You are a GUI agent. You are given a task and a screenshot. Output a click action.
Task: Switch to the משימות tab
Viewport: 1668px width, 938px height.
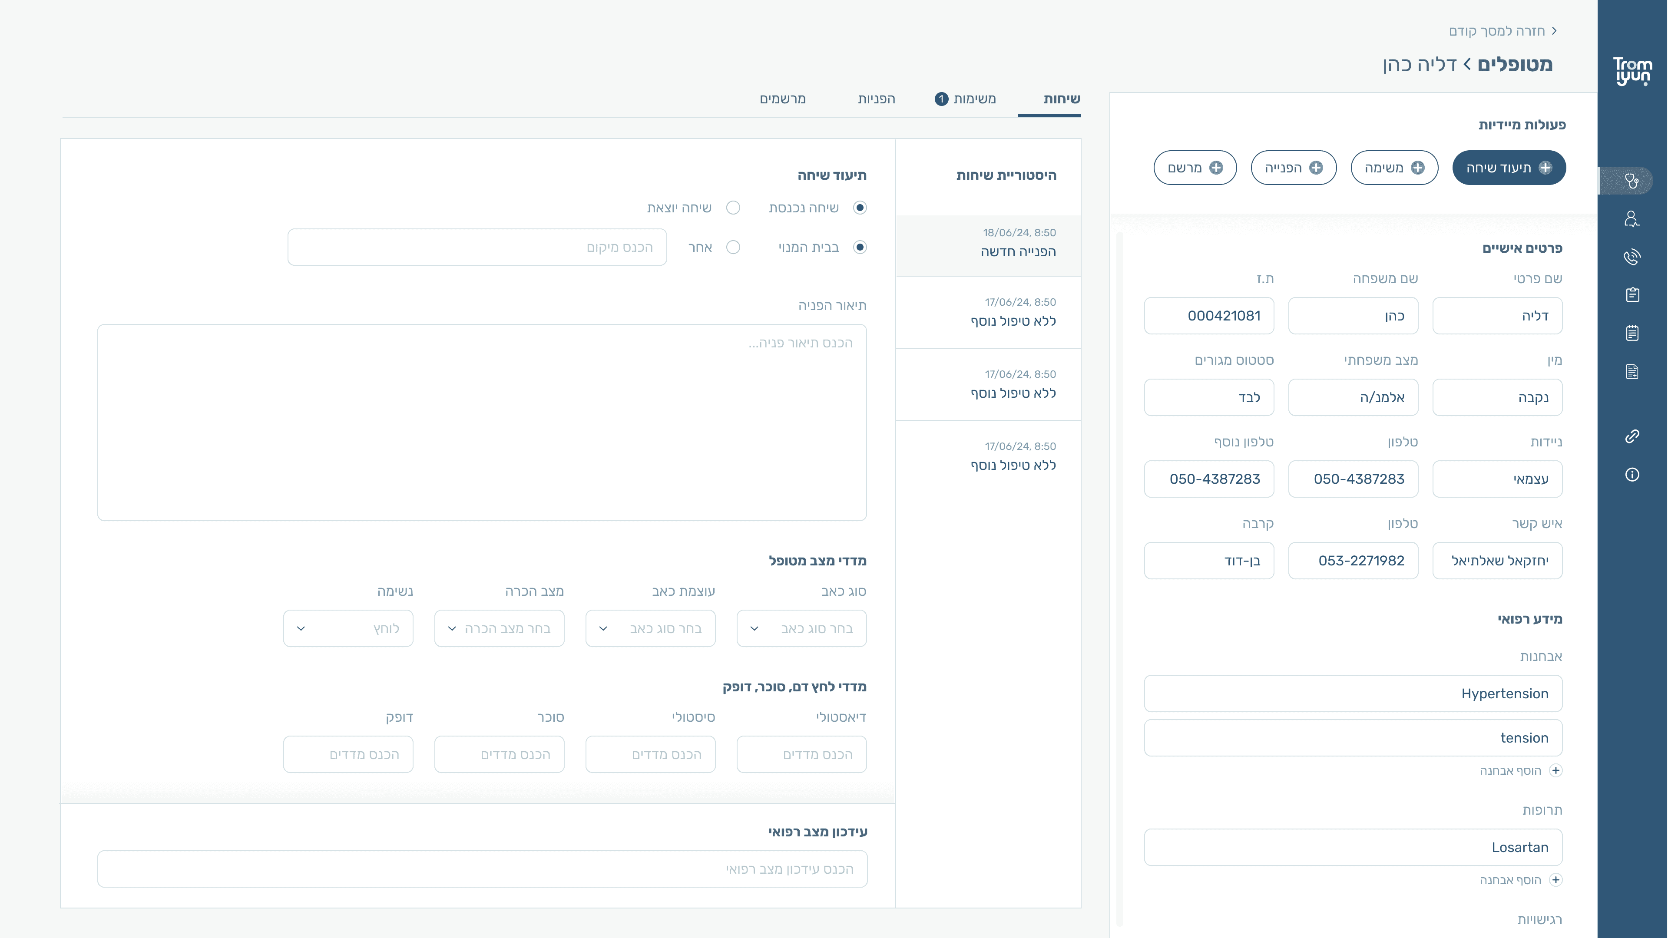966,99
